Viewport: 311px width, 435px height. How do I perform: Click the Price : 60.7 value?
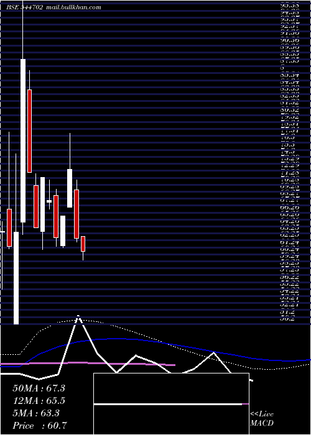coord(39,426)
